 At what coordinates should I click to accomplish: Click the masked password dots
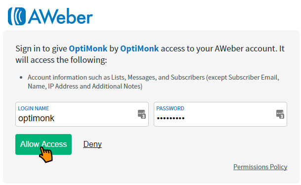[x=171, y=118]
